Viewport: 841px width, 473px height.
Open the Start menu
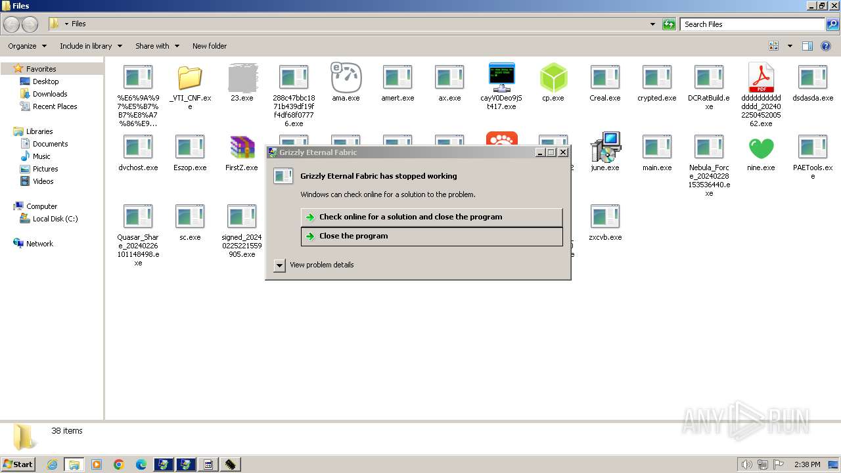(18, 464)
